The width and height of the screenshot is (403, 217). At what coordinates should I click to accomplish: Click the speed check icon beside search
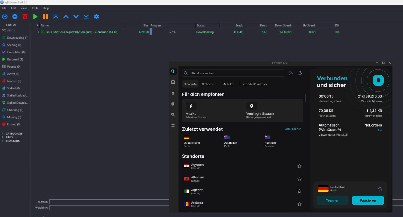tap(291, 73)
